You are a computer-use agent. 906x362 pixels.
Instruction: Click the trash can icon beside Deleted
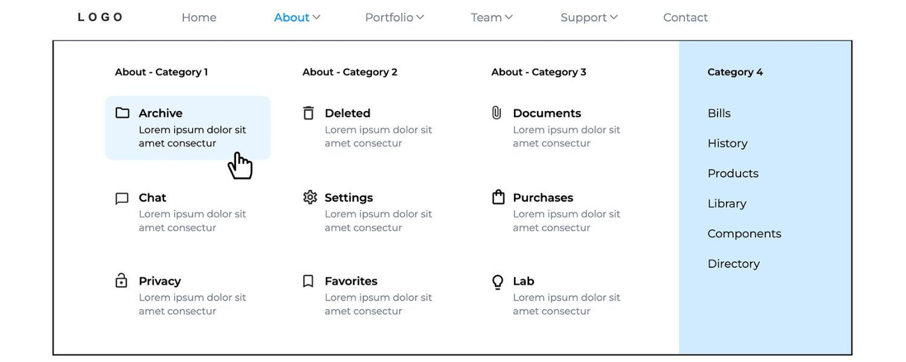pos(309,113)
